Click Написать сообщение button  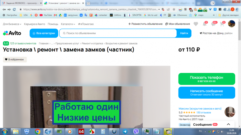click(x=207, y=93)
